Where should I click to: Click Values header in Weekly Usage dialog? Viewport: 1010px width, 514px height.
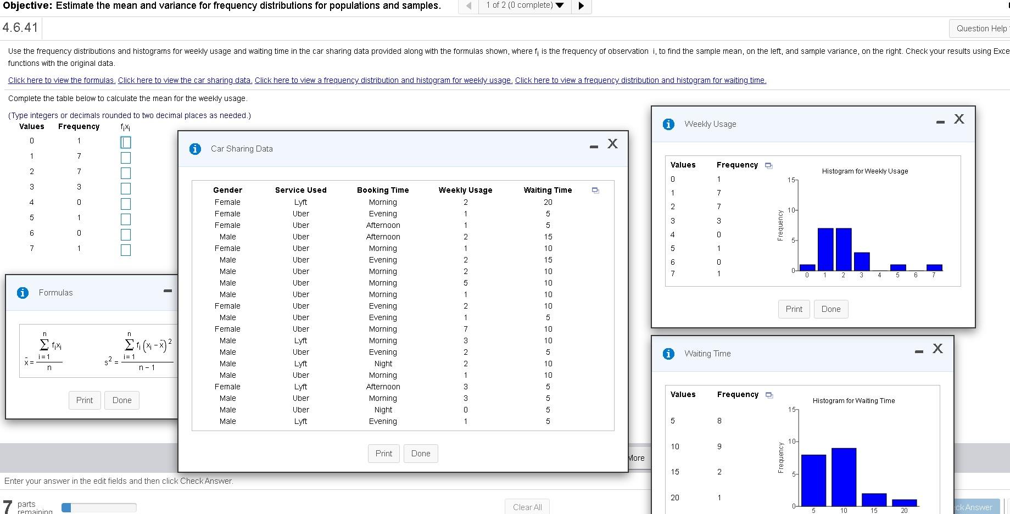tap(683, 165)
